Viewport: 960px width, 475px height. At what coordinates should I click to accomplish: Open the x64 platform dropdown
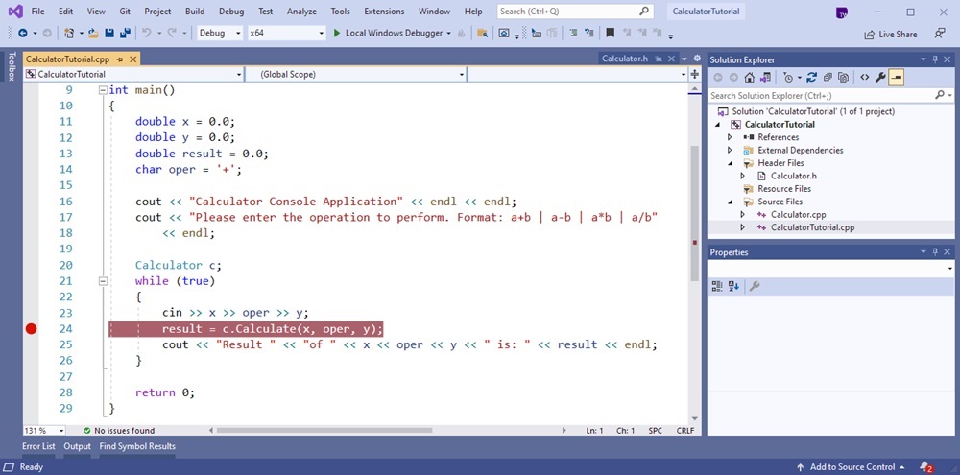click(x=286, y=33)
